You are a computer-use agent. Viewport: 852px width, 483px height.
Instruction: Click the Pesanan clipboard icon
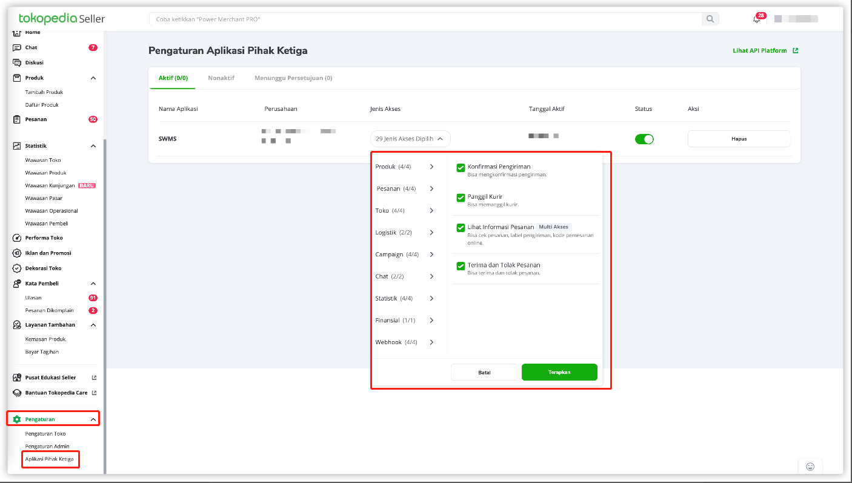[x=17, y=119]
